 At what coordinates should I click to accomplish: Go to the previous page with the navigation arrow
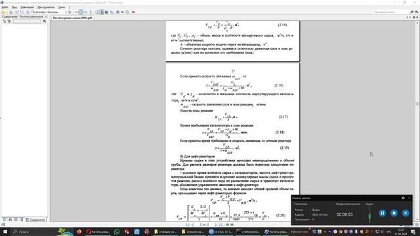pos(192,225)
